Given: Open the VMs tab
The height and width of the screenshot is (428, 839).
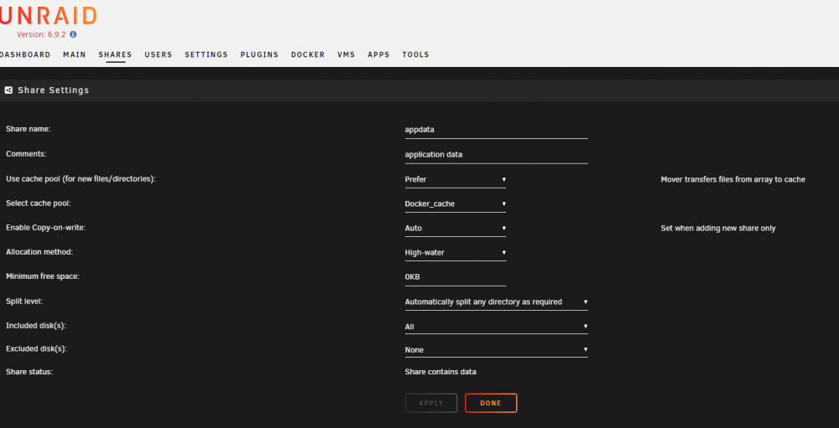Looking at the screenshot, I should coord(347,54).
